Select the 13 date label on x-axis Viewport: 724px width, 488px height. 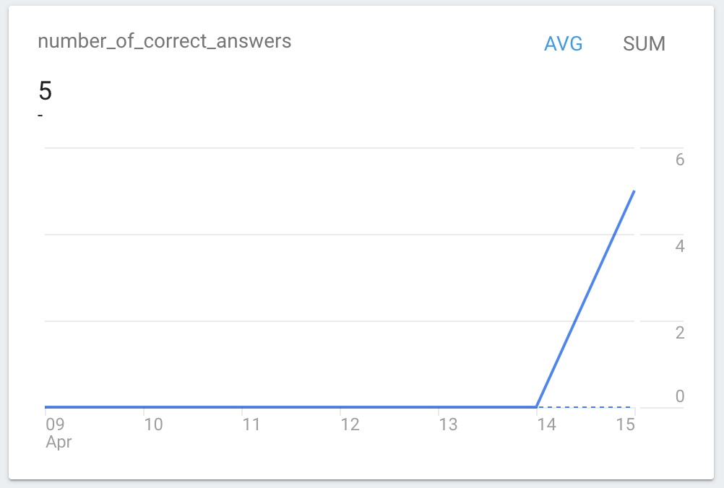(448, 424)
